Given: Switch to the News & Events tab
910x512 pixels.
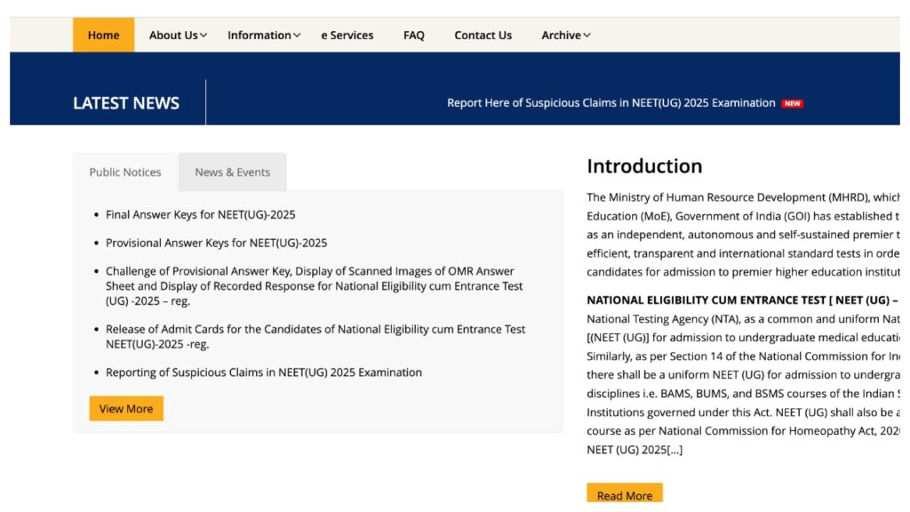Looking at the screenshot, I should (232, 172).
